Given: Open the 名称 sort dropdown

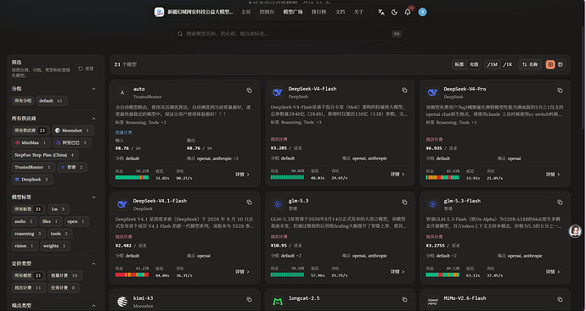Looking at the screenshot, I should coord(530,64).
